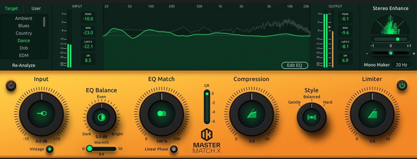The height and width of the screenshot is (159, 417).
Task: Click the output target level arrow marker
Action: (330, 27)
